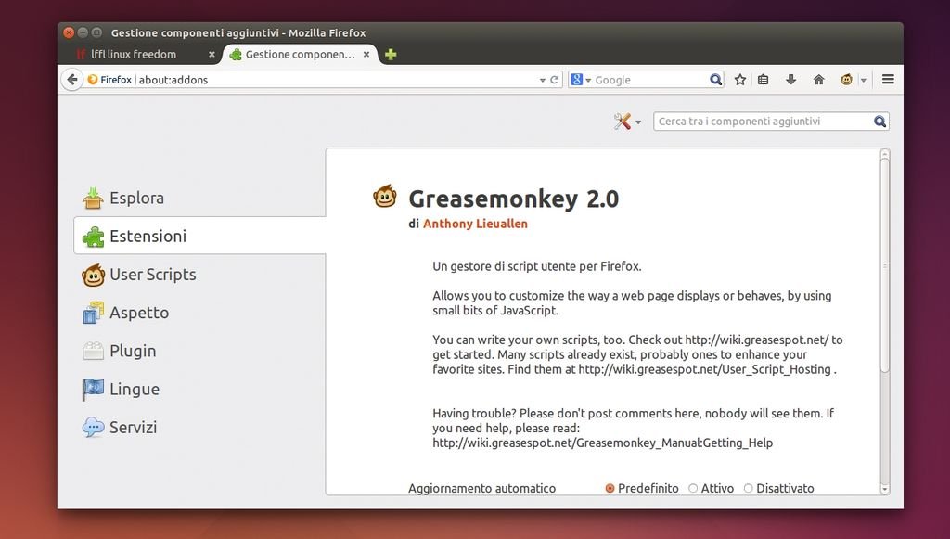
Task: Click the Google search magnifier icon
Action: [x=715, y=80]
